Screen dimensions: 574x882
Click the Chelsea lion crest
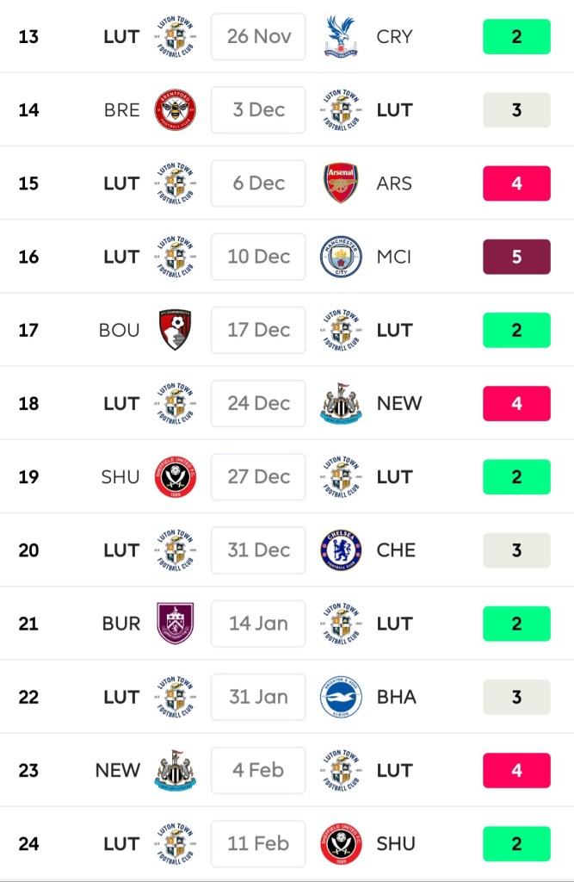pyautogui.click(x=341, y=550)
